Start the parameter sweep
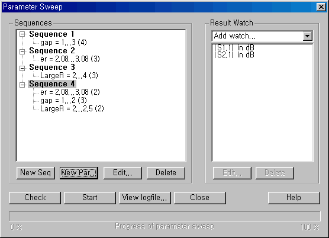 coord(90,198)
